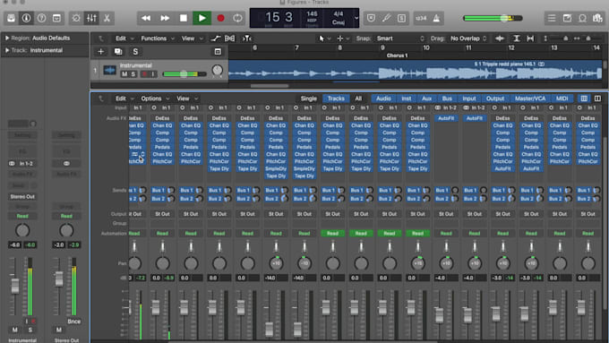Adjust the Instrumental track header volume slider
609x343 pixels.
pos(184,73)
